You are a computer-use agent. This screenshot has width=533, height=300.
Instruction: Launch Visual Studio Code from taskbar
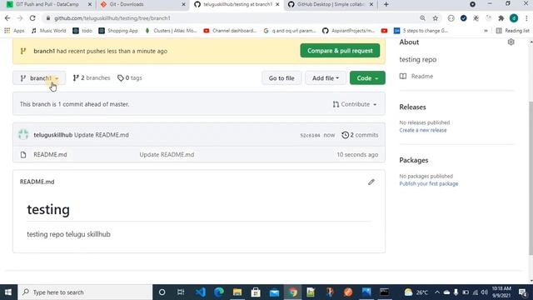tap(200, 292)
